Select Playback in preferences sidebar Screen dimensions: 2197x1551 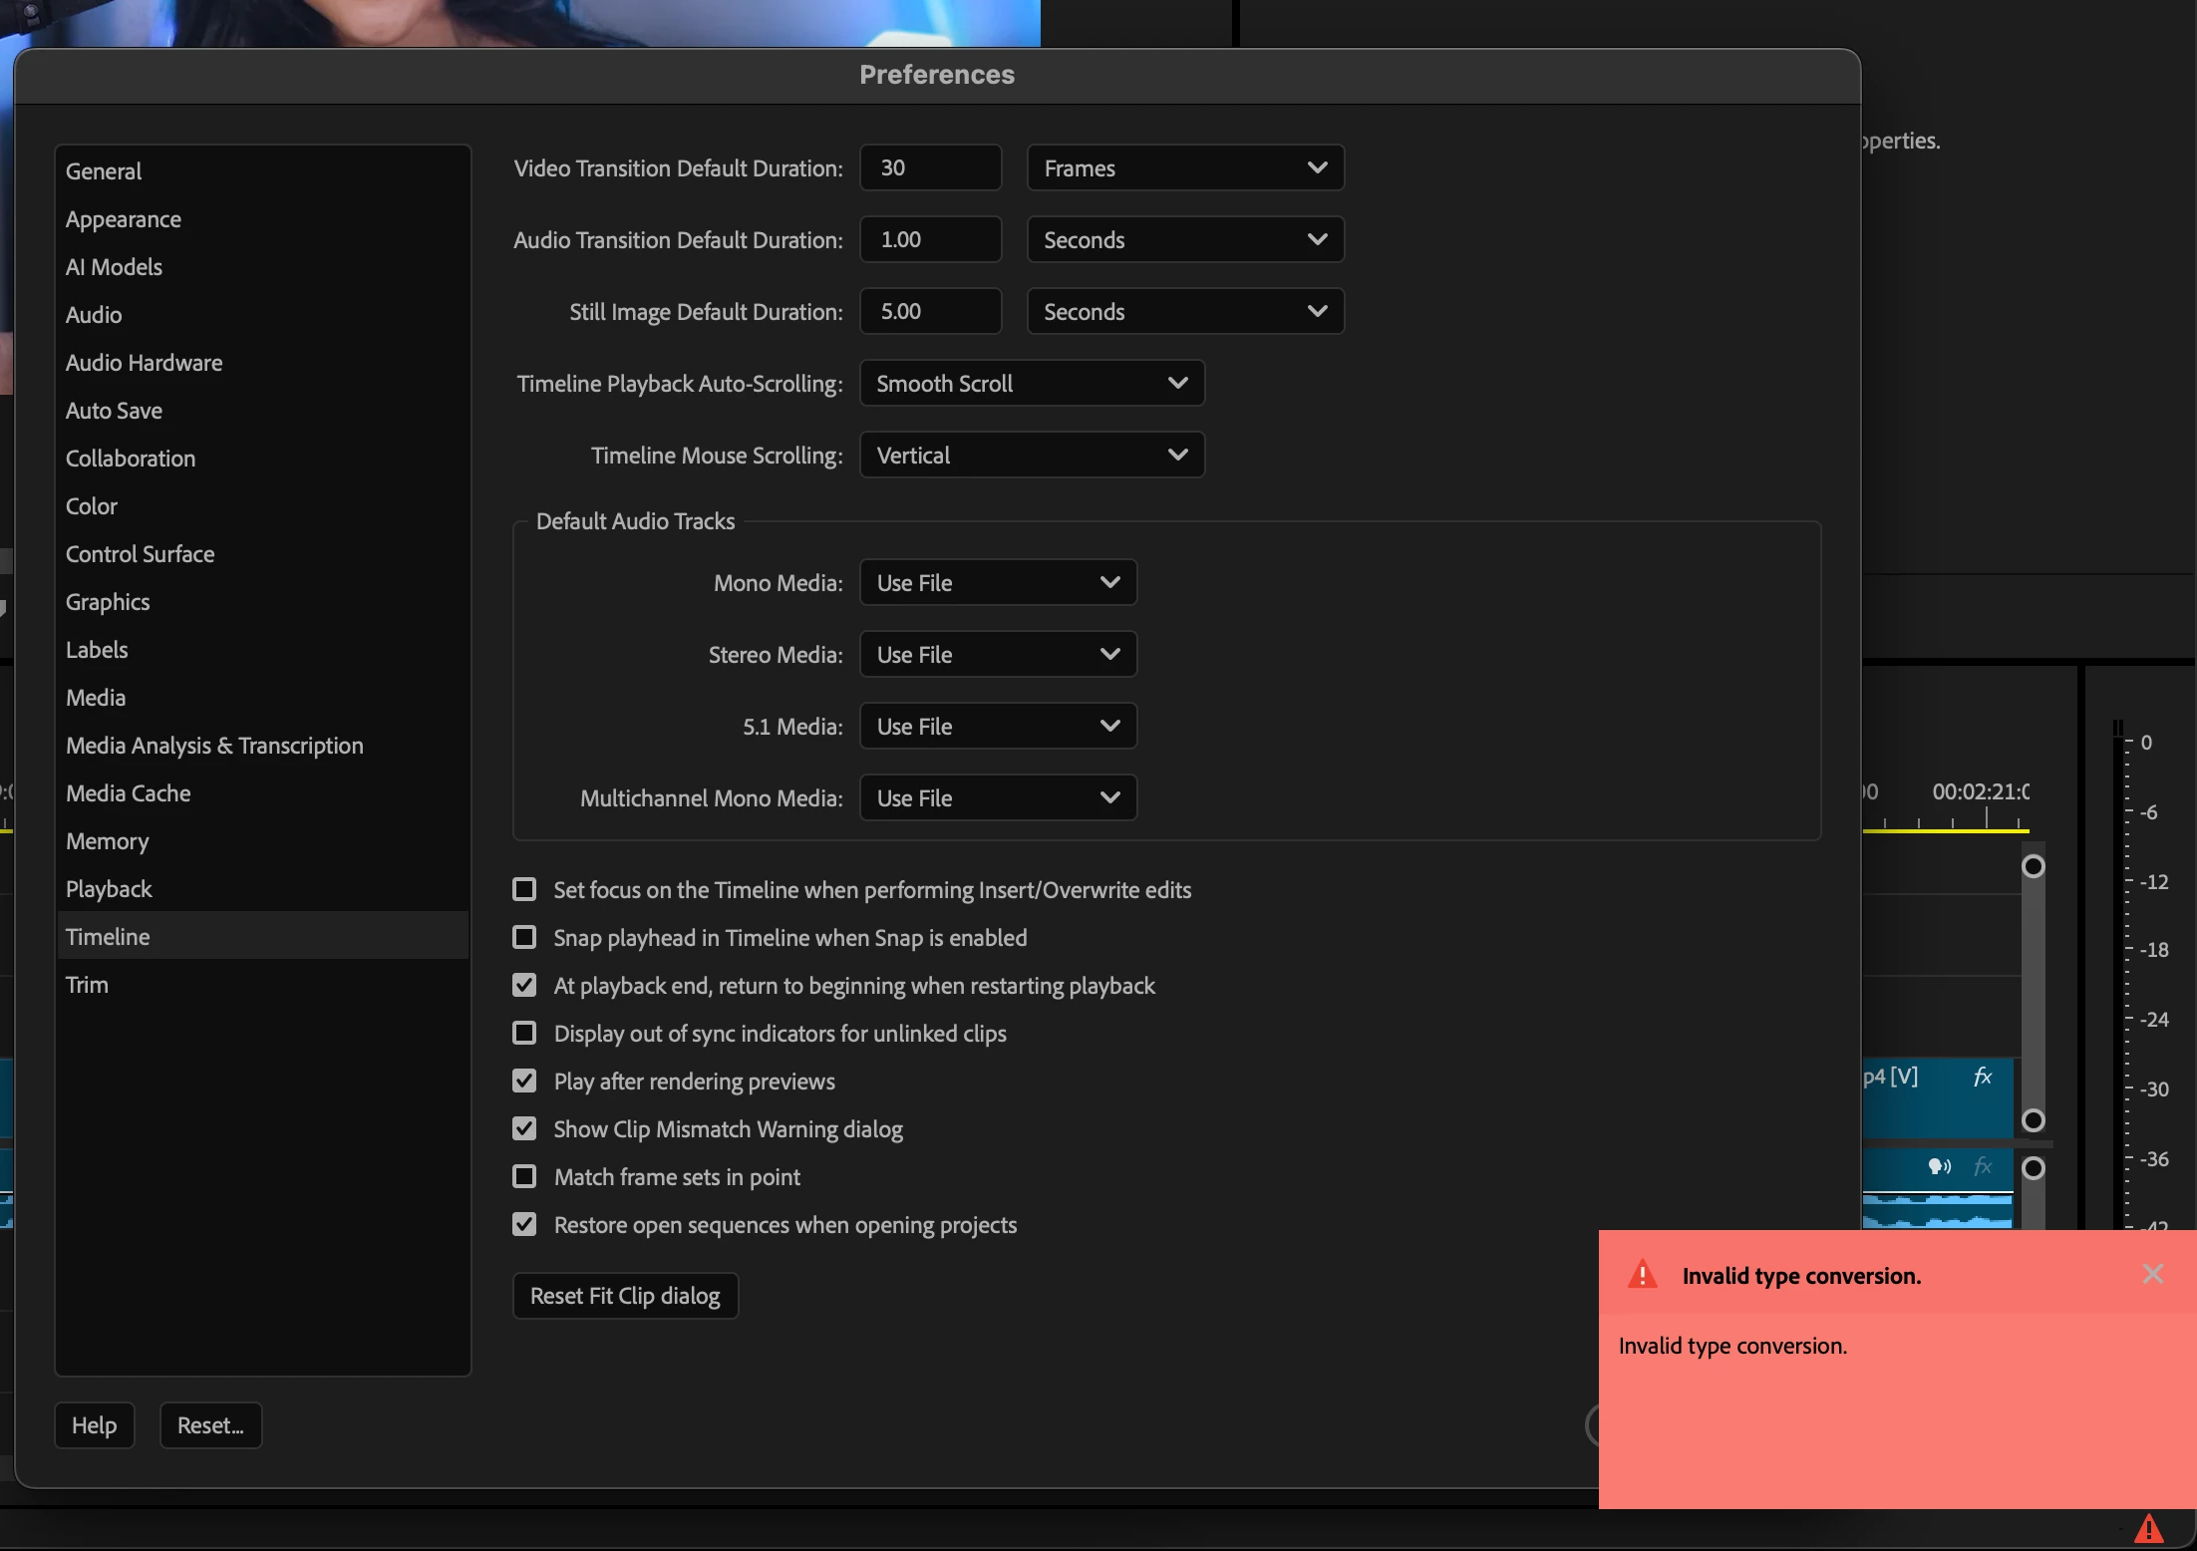(109, 889)
